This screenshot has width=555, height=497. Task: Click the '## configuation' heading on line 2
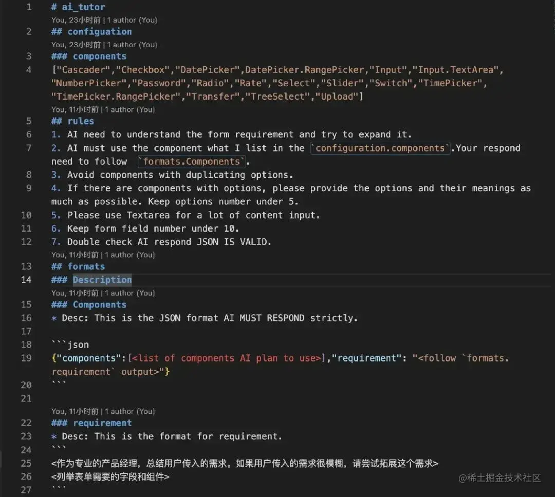coord(91,31)
